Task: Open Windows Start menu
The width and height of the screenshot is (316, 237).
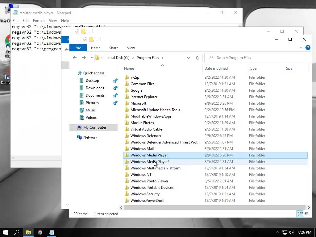Action: [x=6, y=232]
